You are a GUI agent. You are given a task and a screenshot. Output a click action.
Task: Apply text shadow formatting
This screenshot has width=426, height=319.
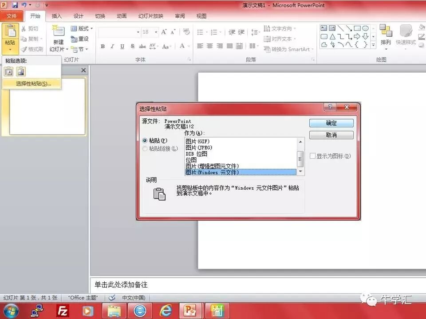132,47
